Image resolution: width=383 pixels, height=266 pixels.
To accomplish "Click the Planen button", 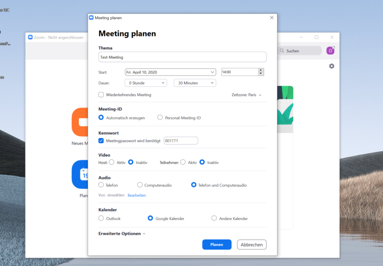I will 217,244.
